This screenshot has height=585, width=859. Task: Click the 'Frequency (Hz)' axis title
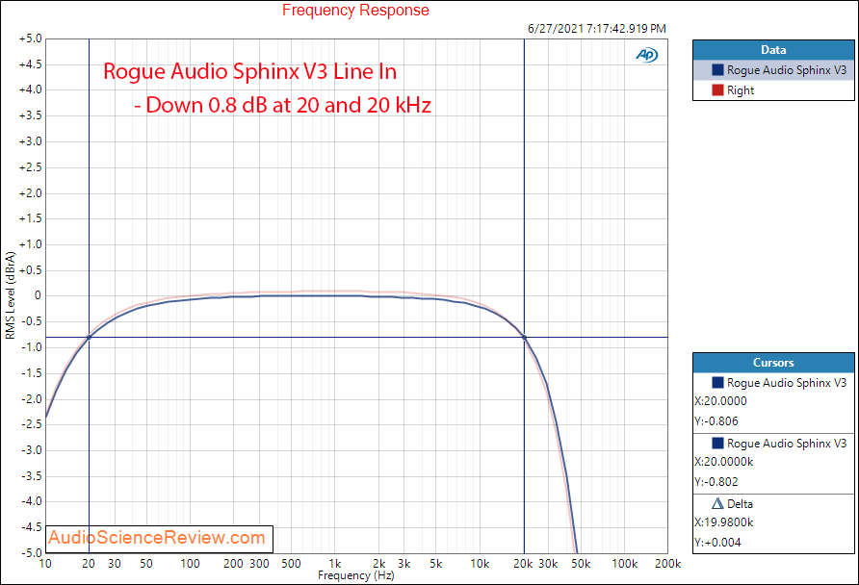356,575
